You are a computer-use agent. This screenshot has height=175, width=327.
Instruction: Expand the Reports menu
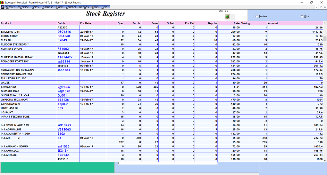click(84, 7)
